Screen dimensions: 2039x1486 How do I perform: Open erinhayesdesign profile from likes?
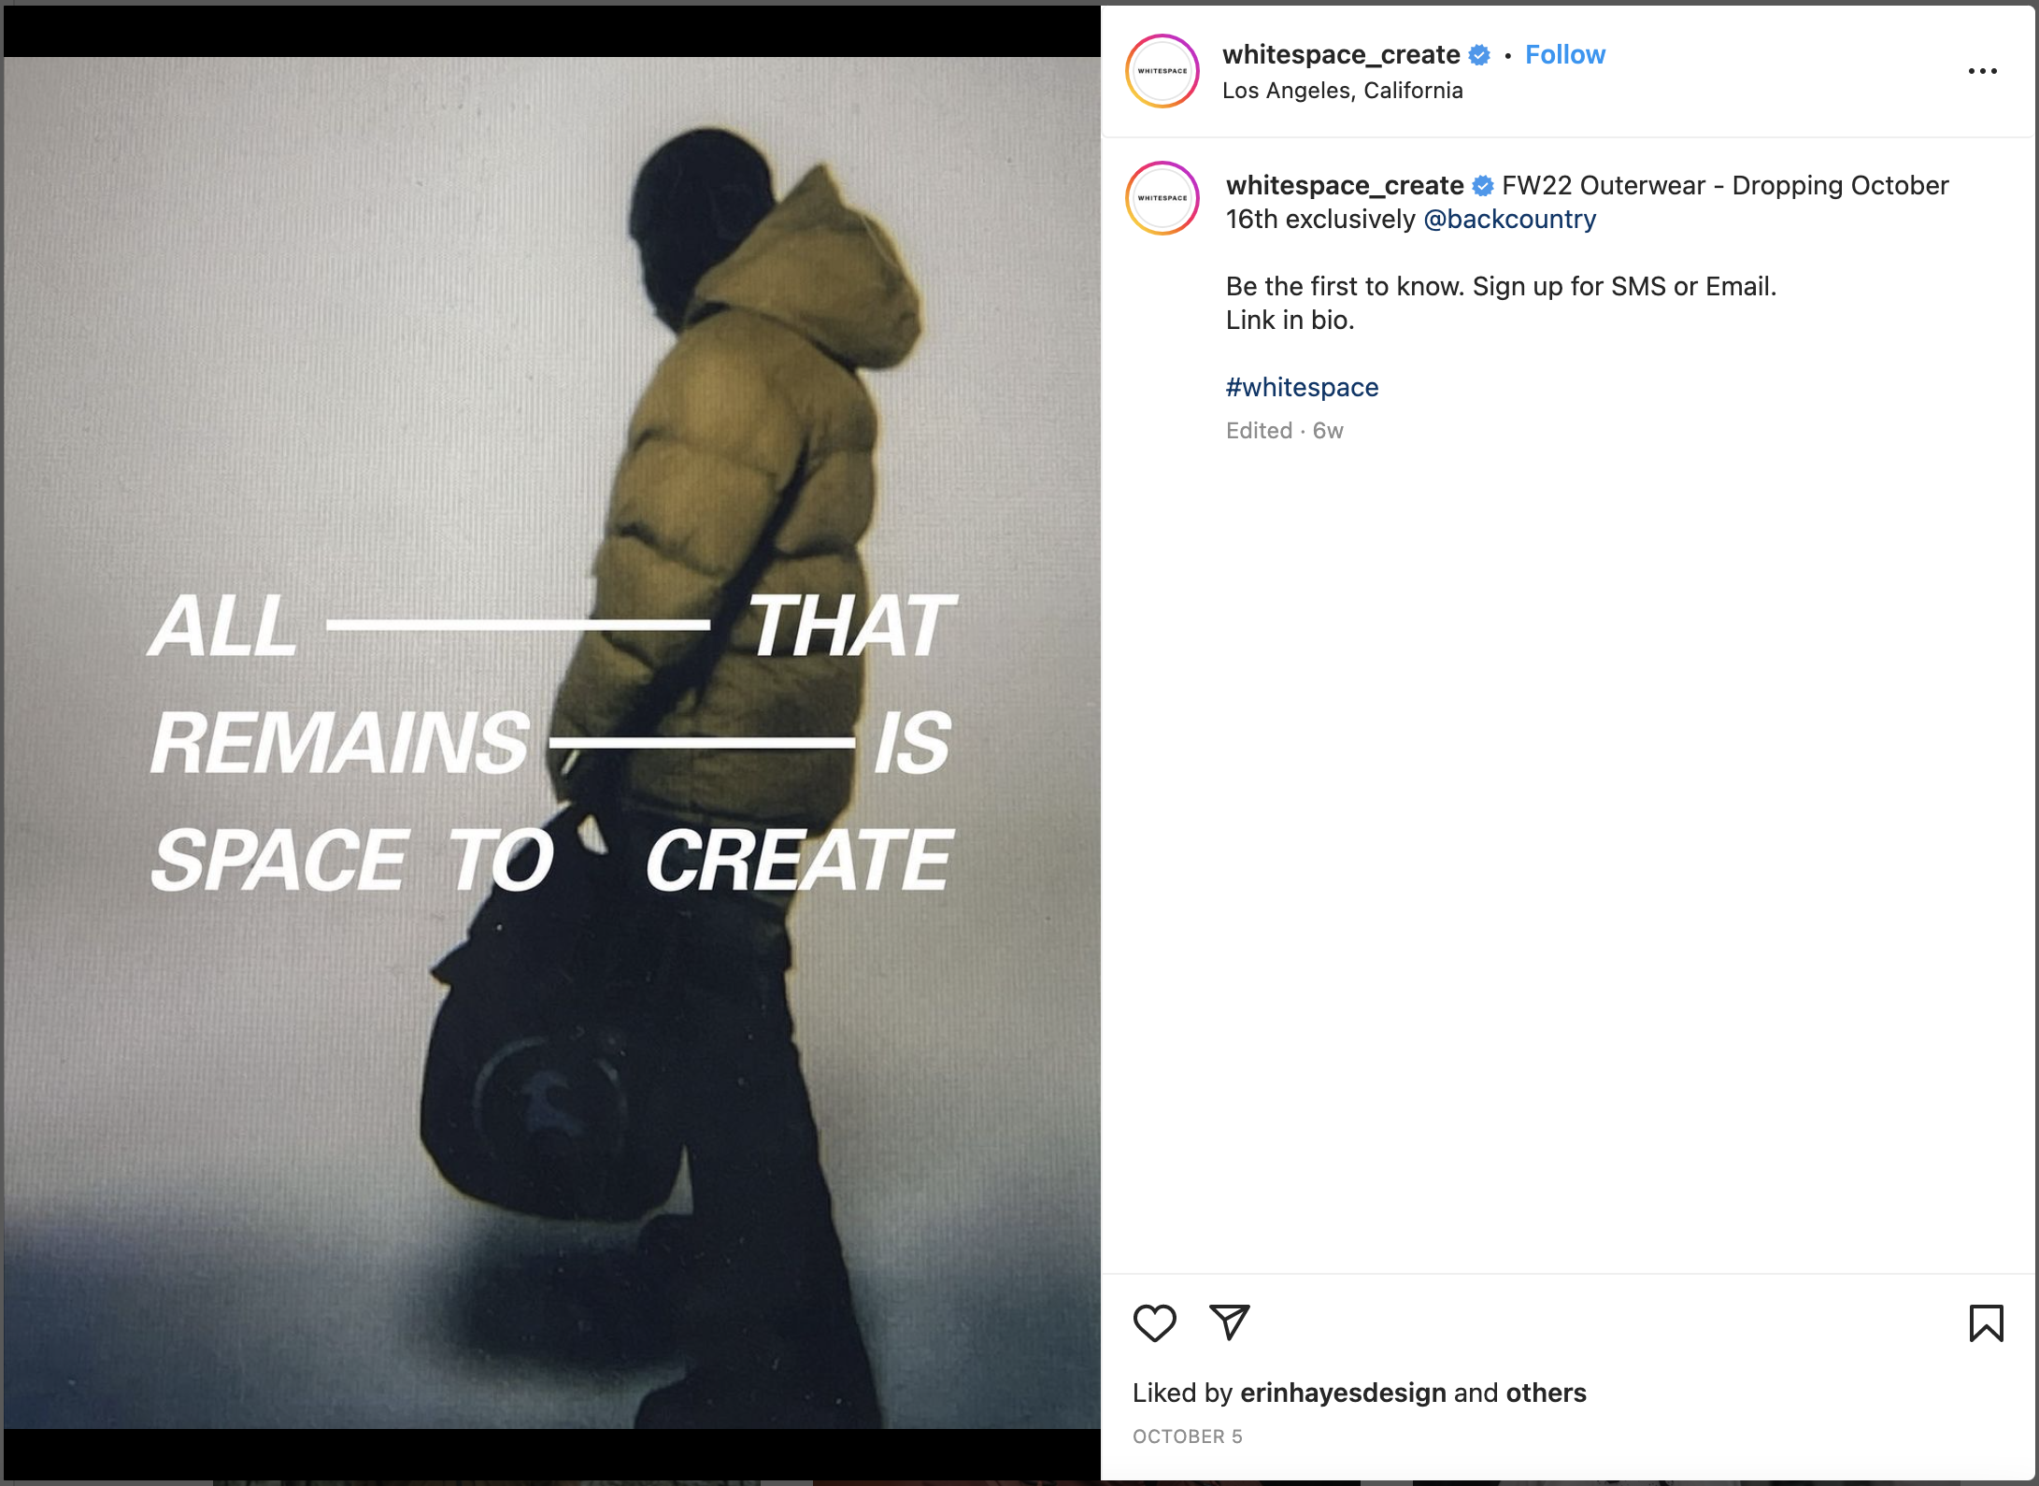[1343, 1393]
